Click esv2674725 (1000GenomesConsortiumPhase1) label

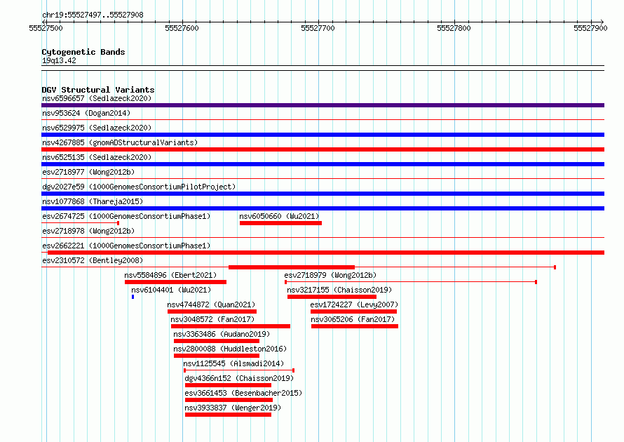126,216
